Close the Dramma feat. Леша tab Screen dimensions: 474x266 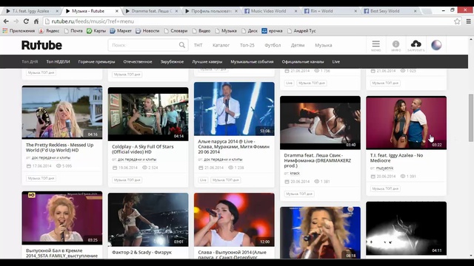point(176,11)
